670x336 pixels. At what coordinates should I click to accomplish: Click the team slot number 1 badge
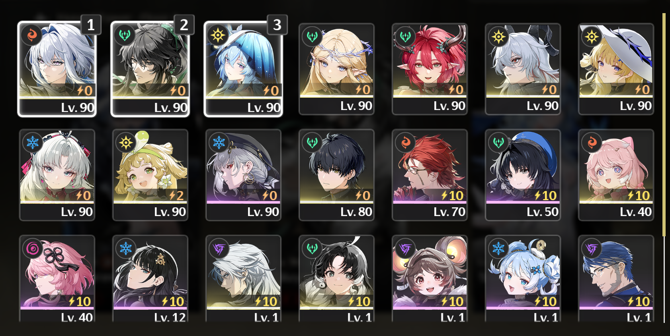(91, 25)
